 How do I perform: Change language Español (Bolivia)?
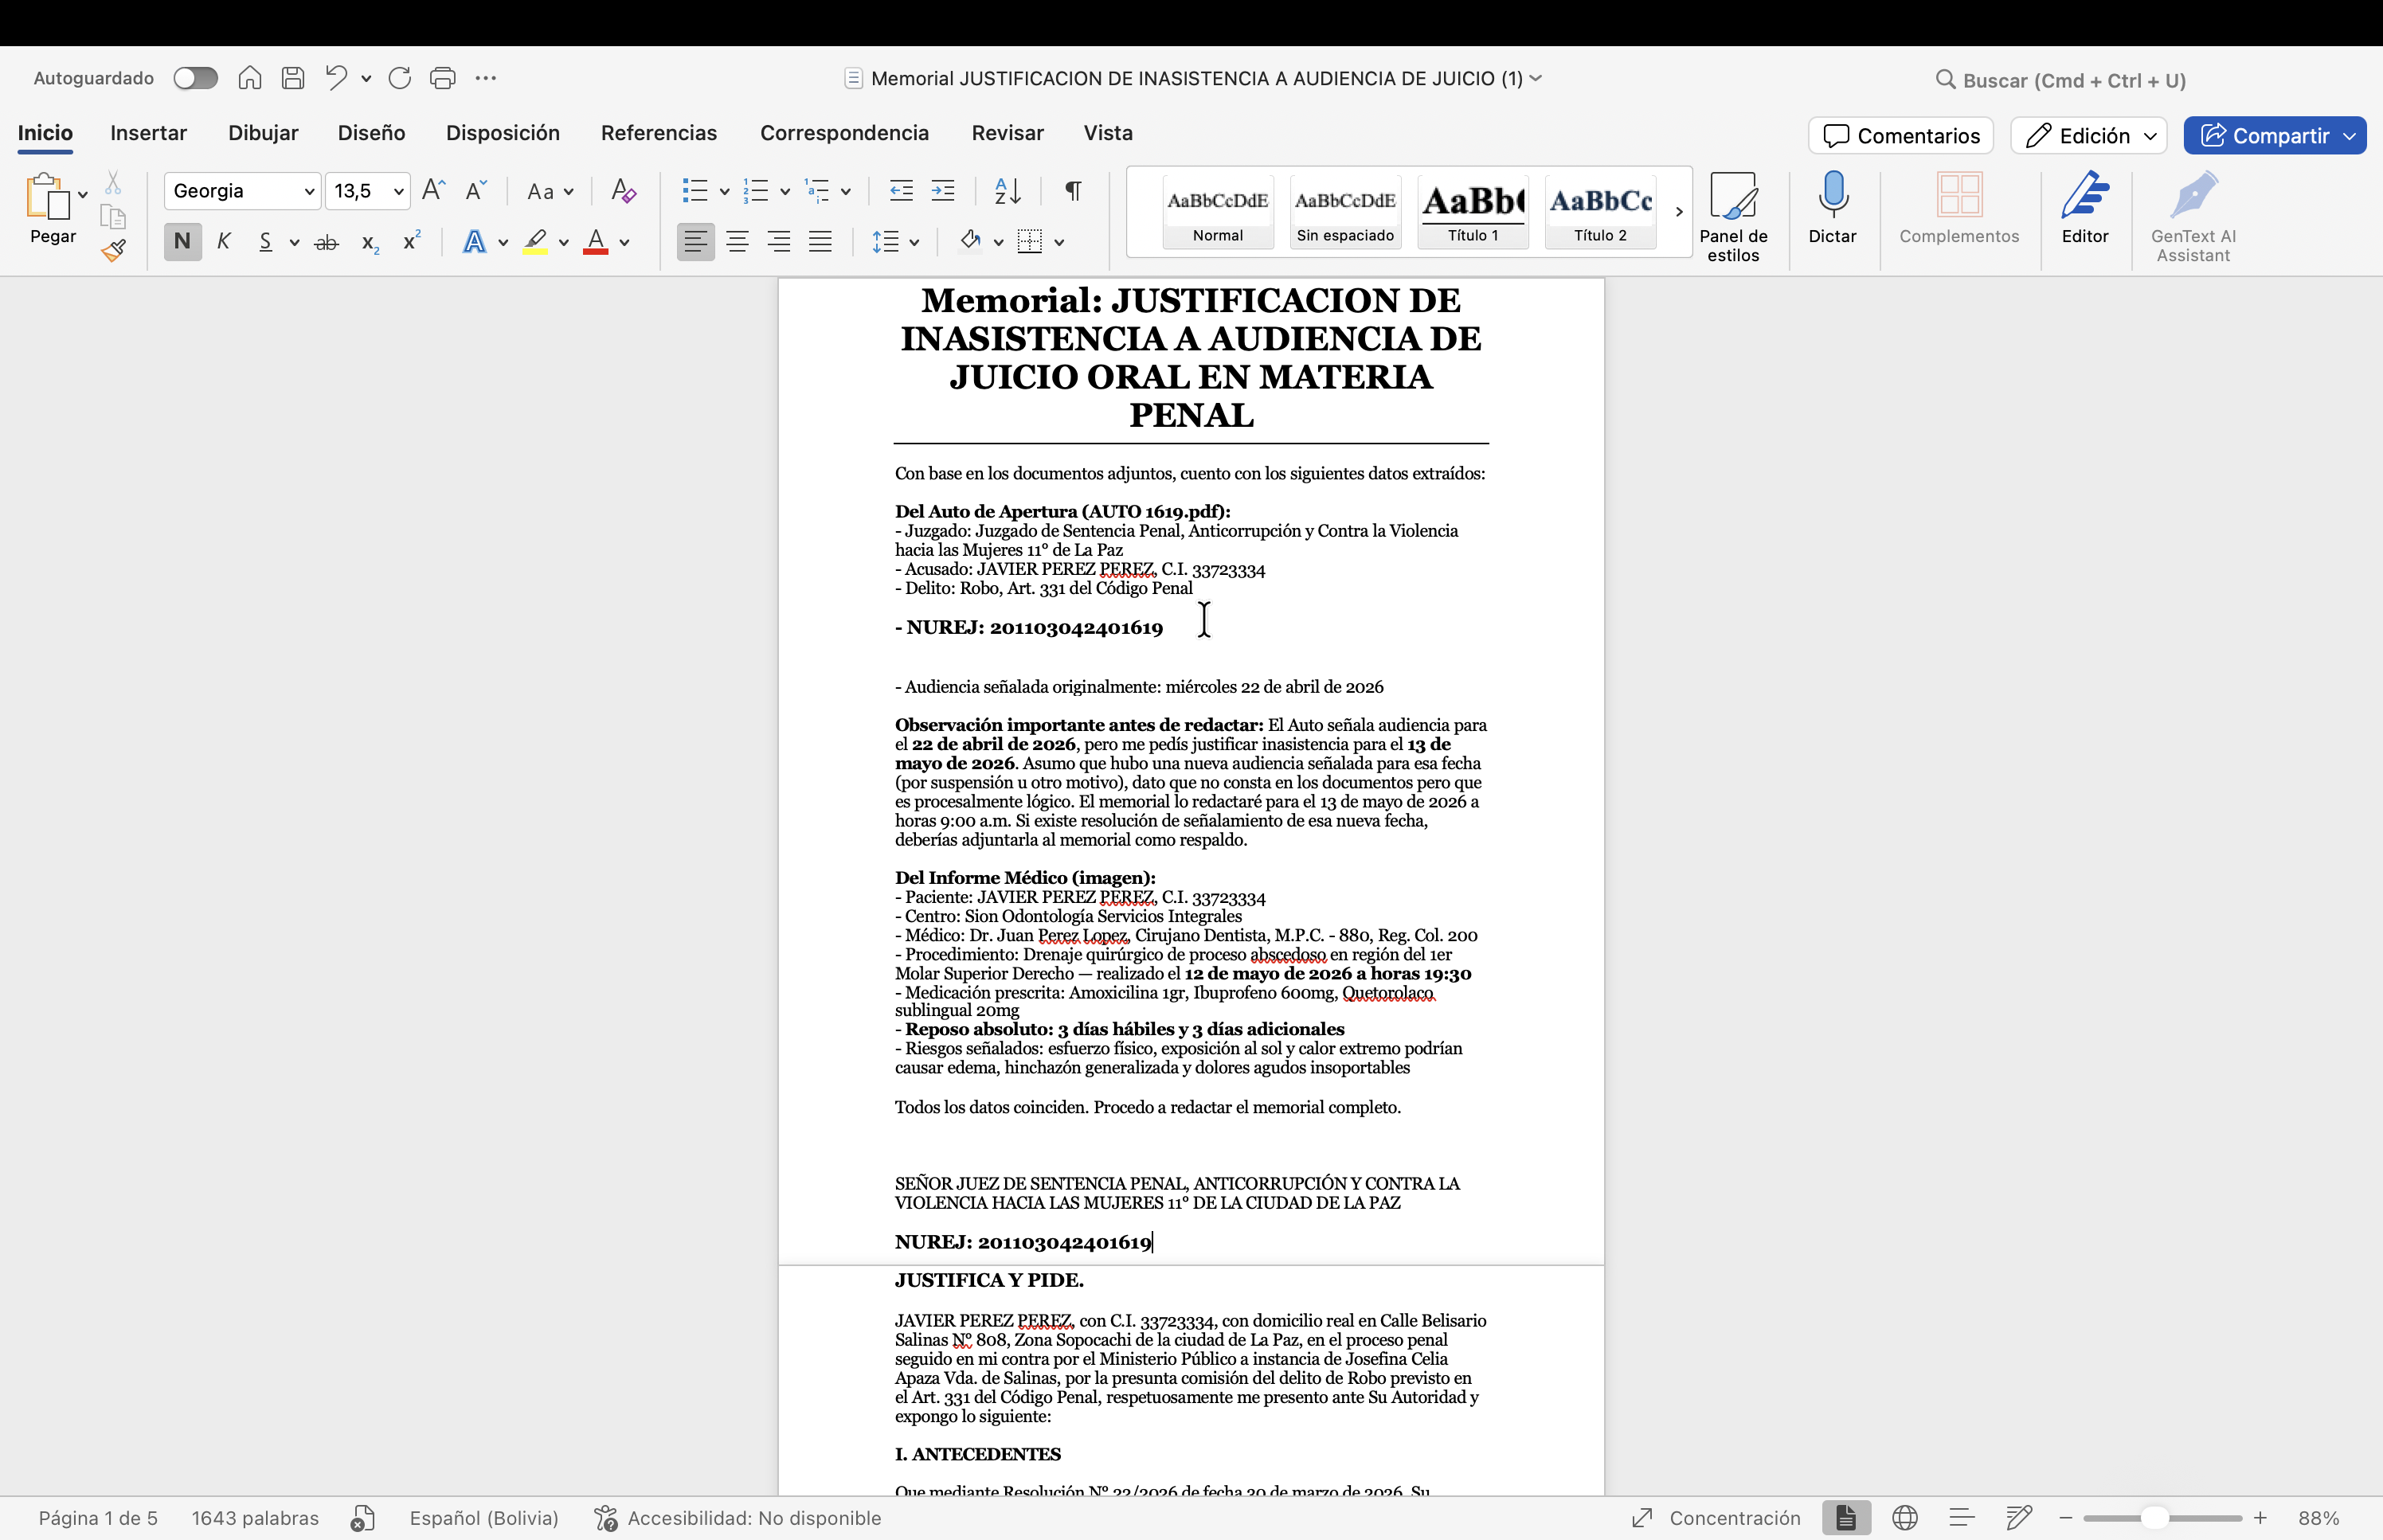coord(484,1518)
